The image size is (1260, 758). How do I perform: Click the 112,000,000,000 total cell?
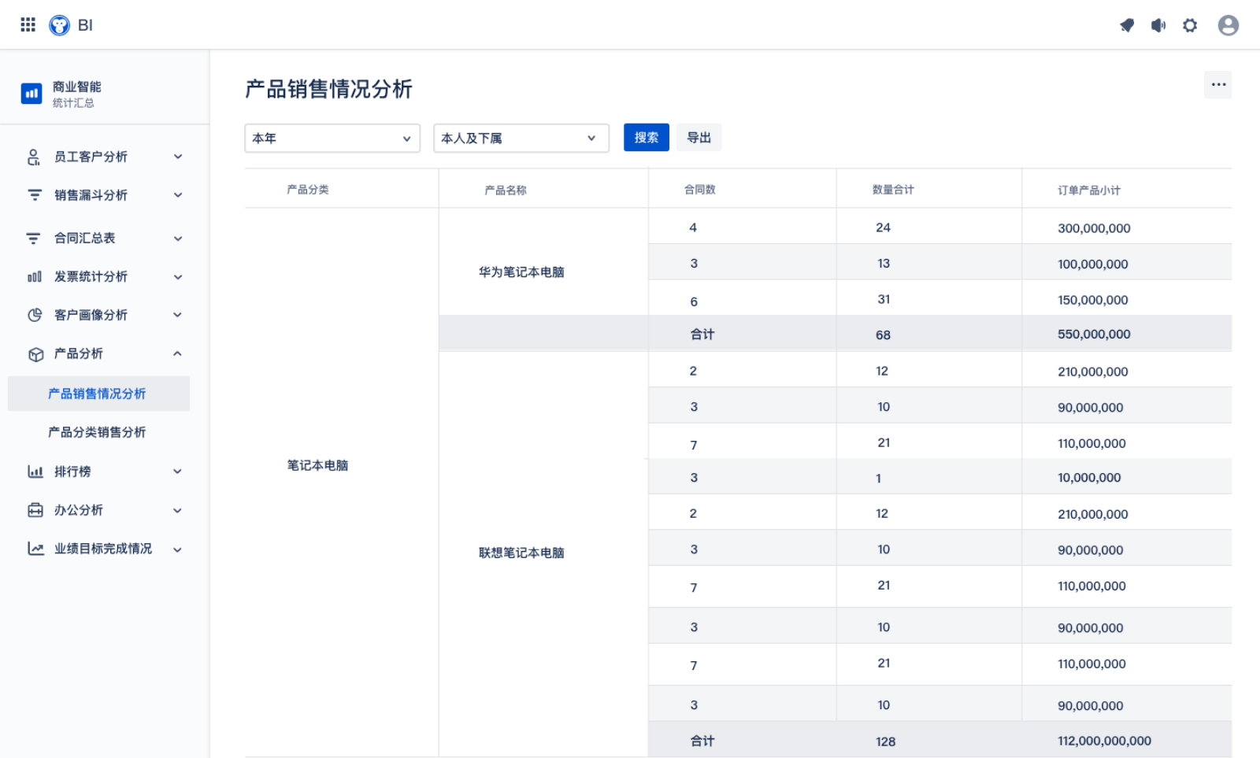1104,741
